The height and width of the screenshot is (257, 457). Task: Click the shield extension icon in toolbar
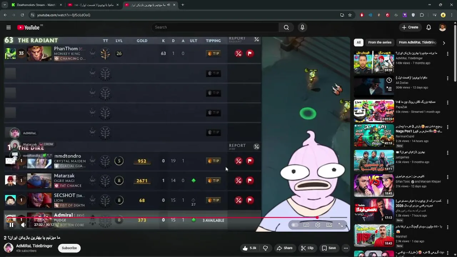[x=413, y=15]
